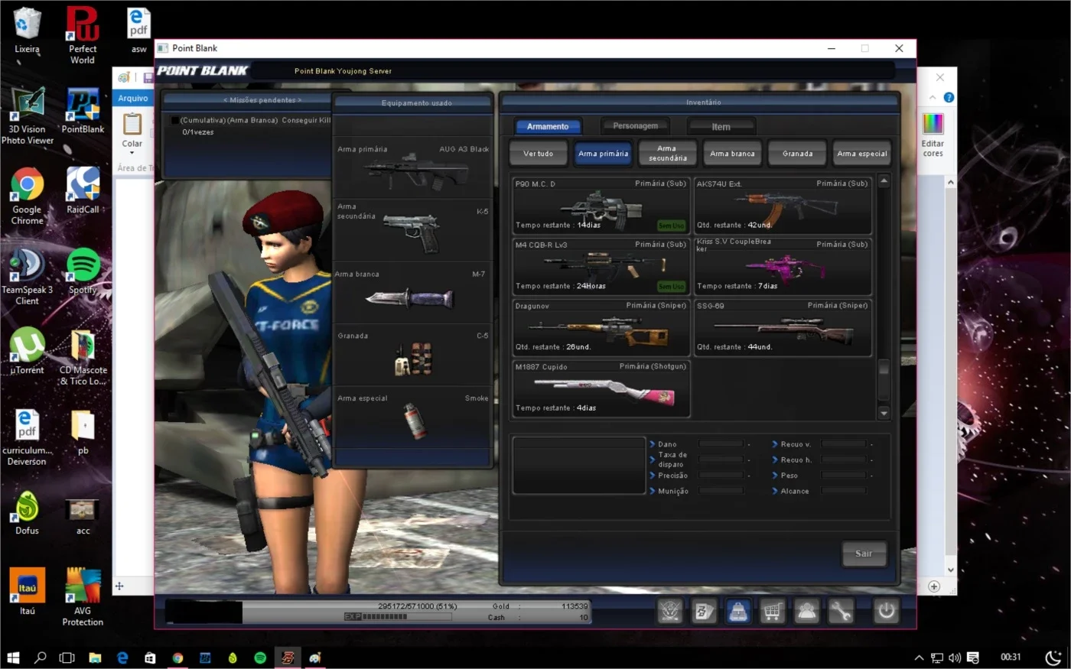The image size is (1071, 669).
Task: Click the Paint help icon
Action: [949, 98]
